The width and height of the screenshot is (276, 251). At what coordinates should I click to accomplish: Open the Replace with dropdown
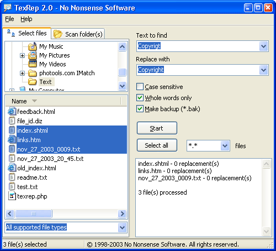click(x=263, y=70)
